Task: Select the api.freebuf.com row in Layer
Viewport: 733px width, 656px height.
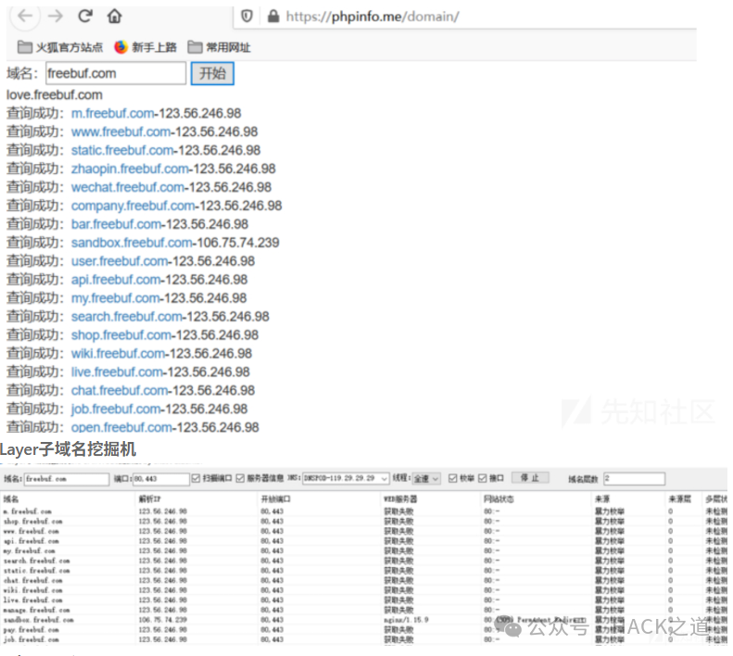Action: (x=363, y=541)
